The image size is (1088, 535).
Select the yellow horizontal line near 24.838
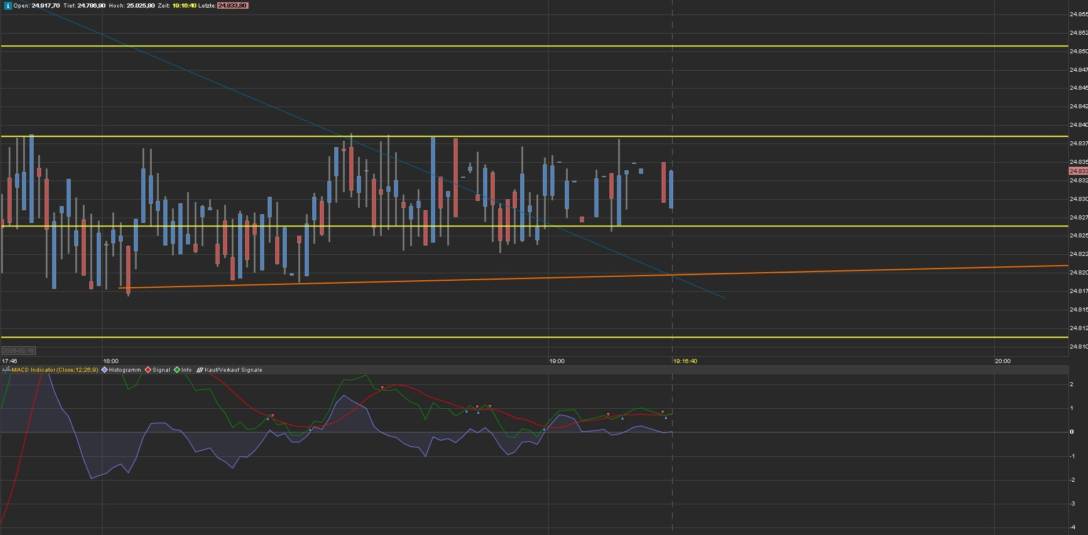[x=811, y=137]
